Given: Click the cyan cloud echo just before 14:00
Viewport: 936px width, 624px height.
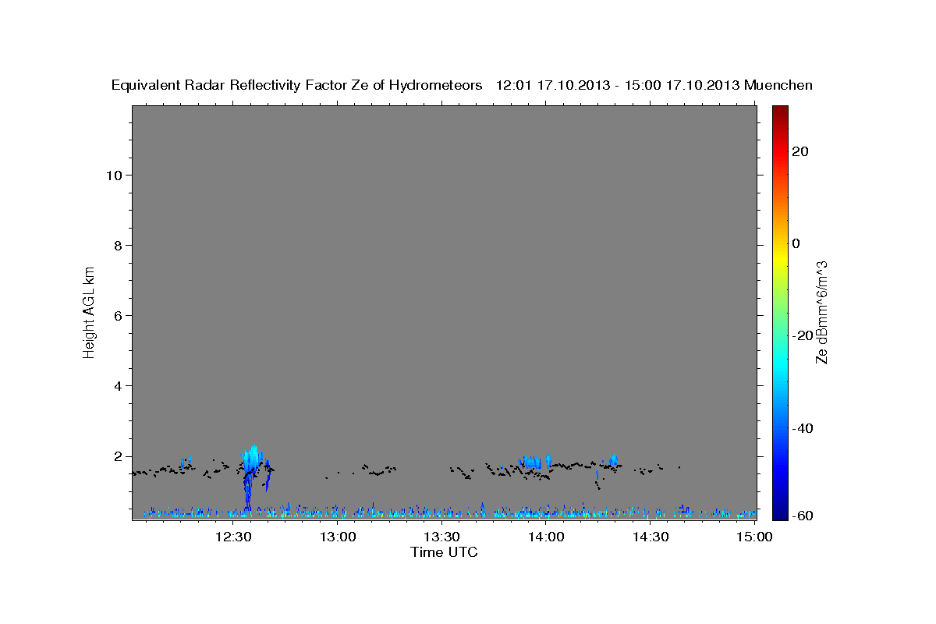Looking at the screenshot, I should [x=534, y=462].
